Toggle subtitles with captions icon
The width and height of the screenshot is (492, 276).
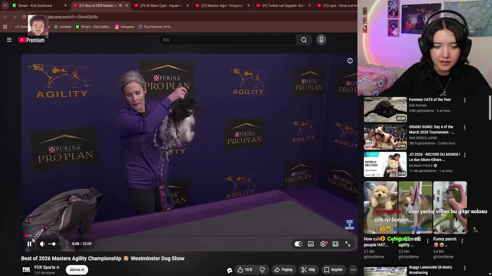tap(311, 244)
